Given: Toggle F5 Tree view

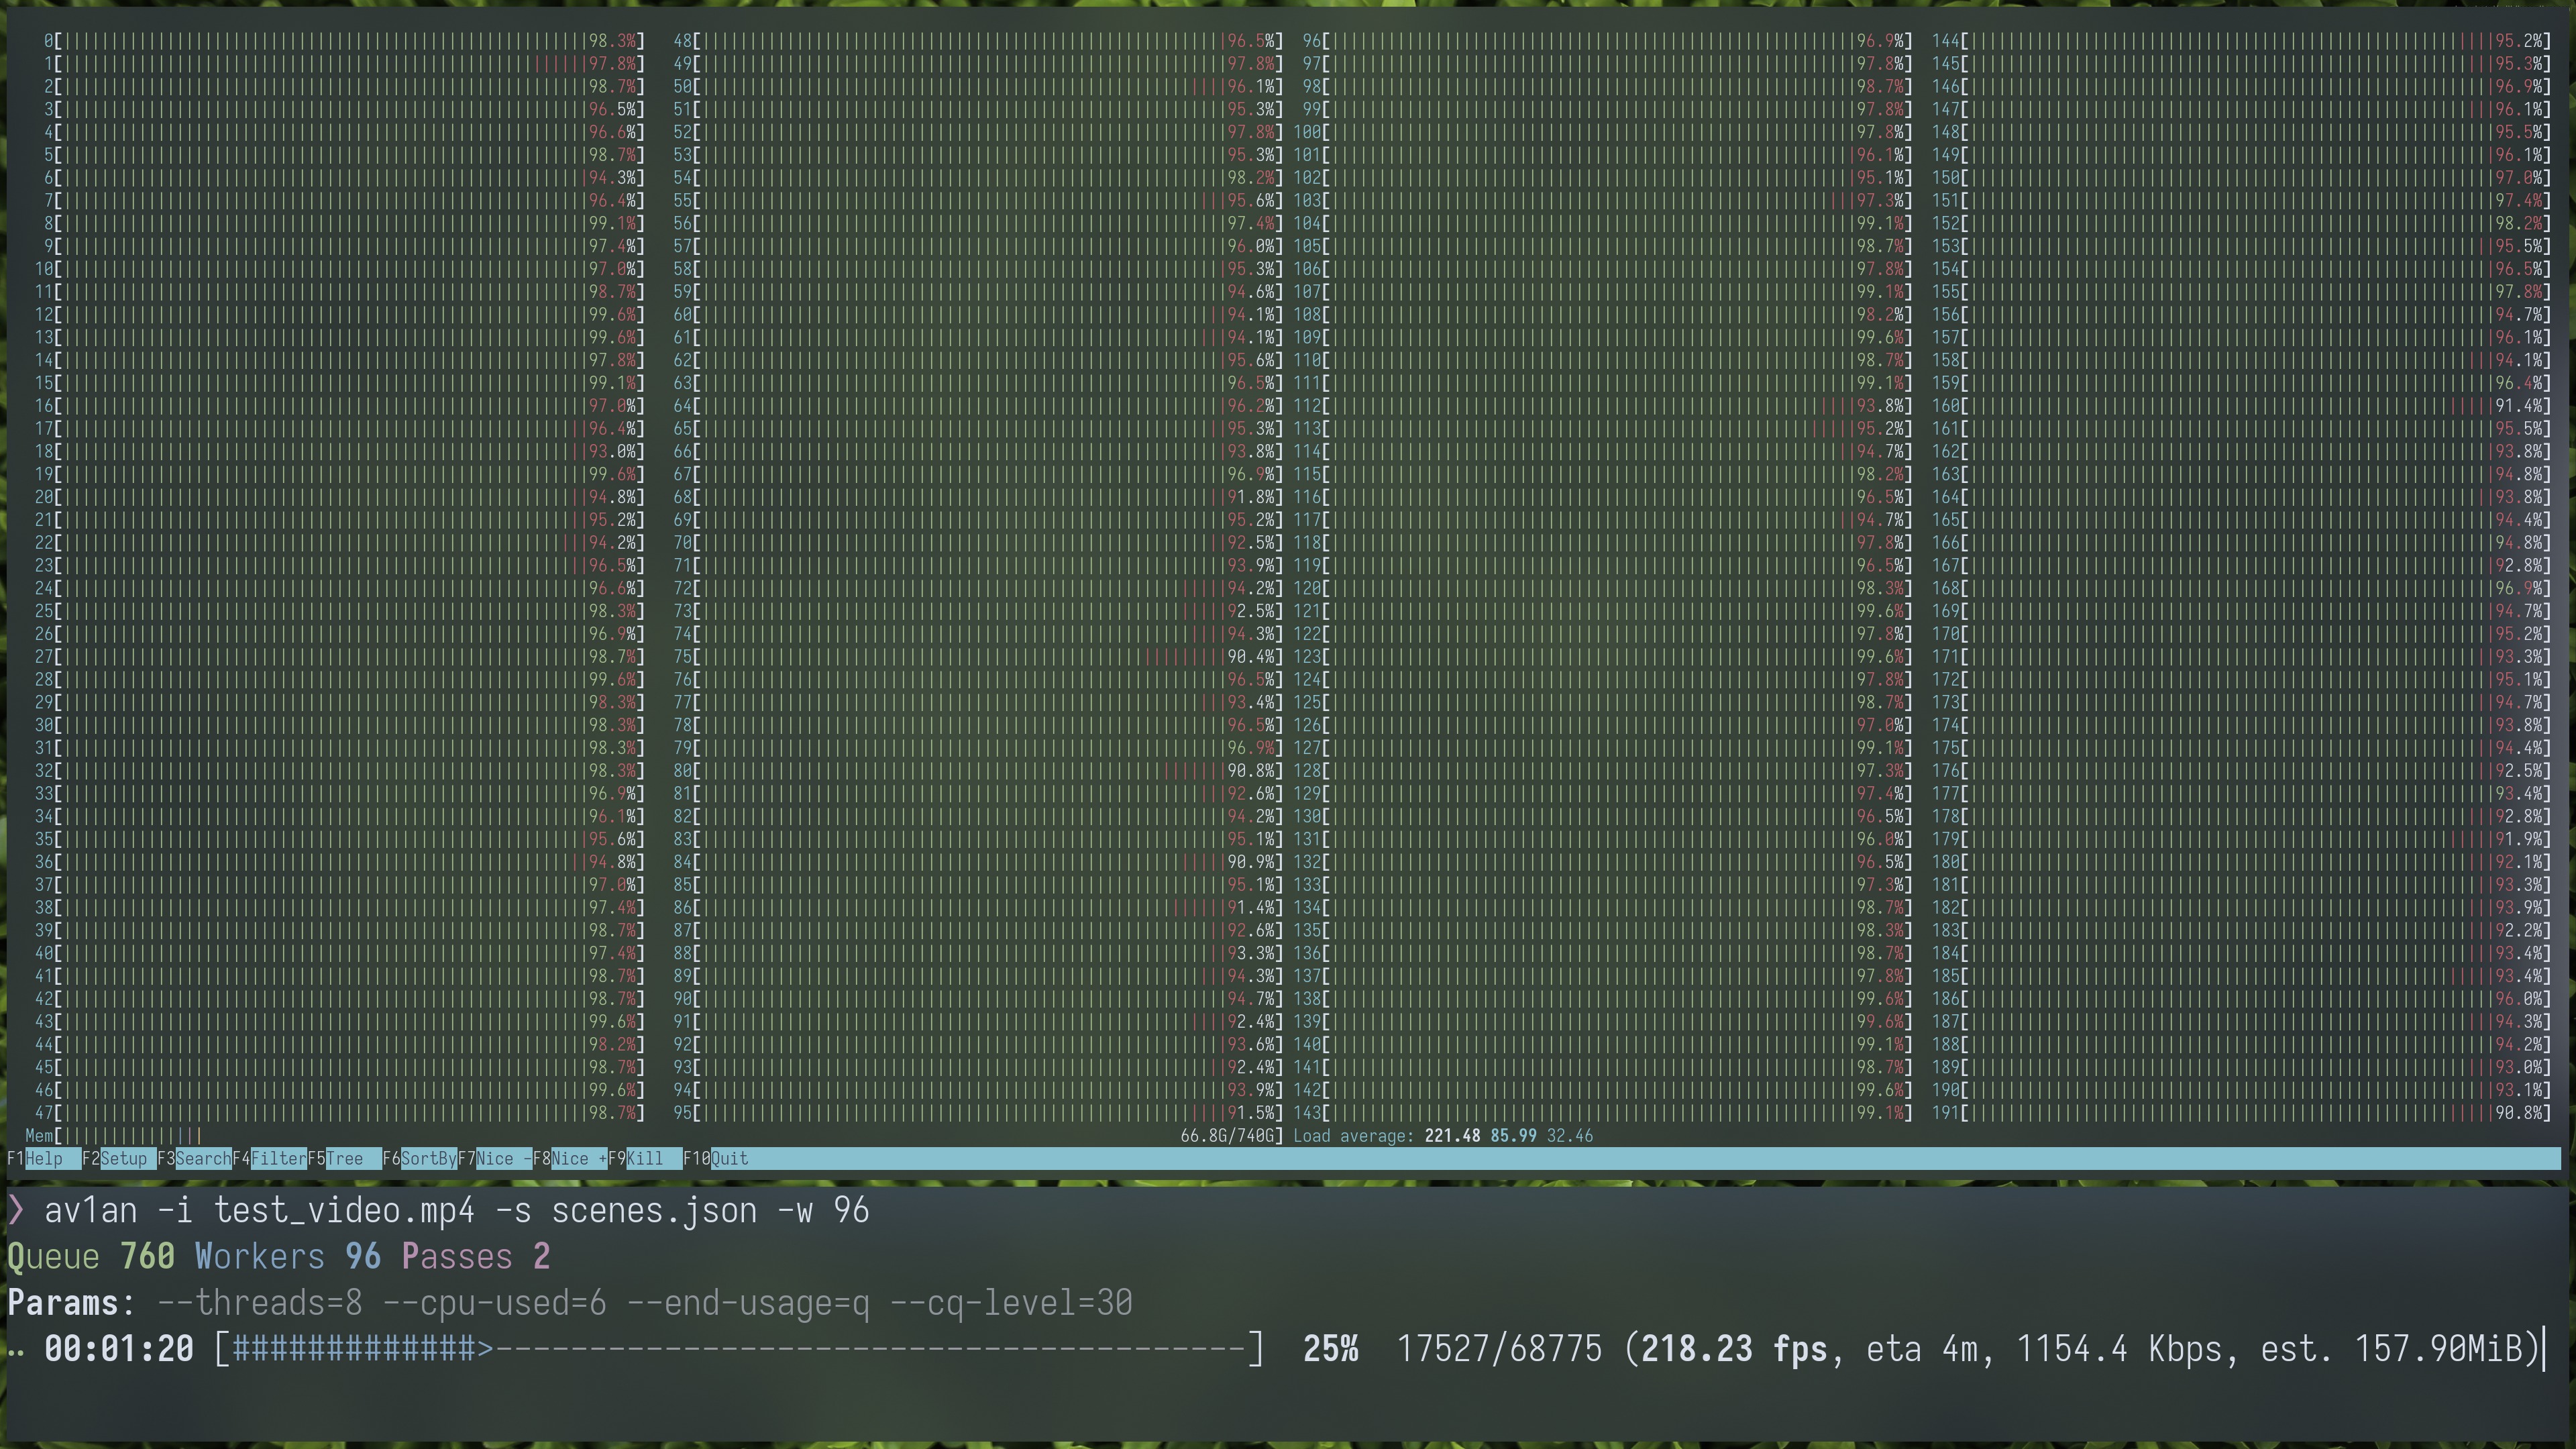Looking at the screenshot, I should click(345, 1158).
